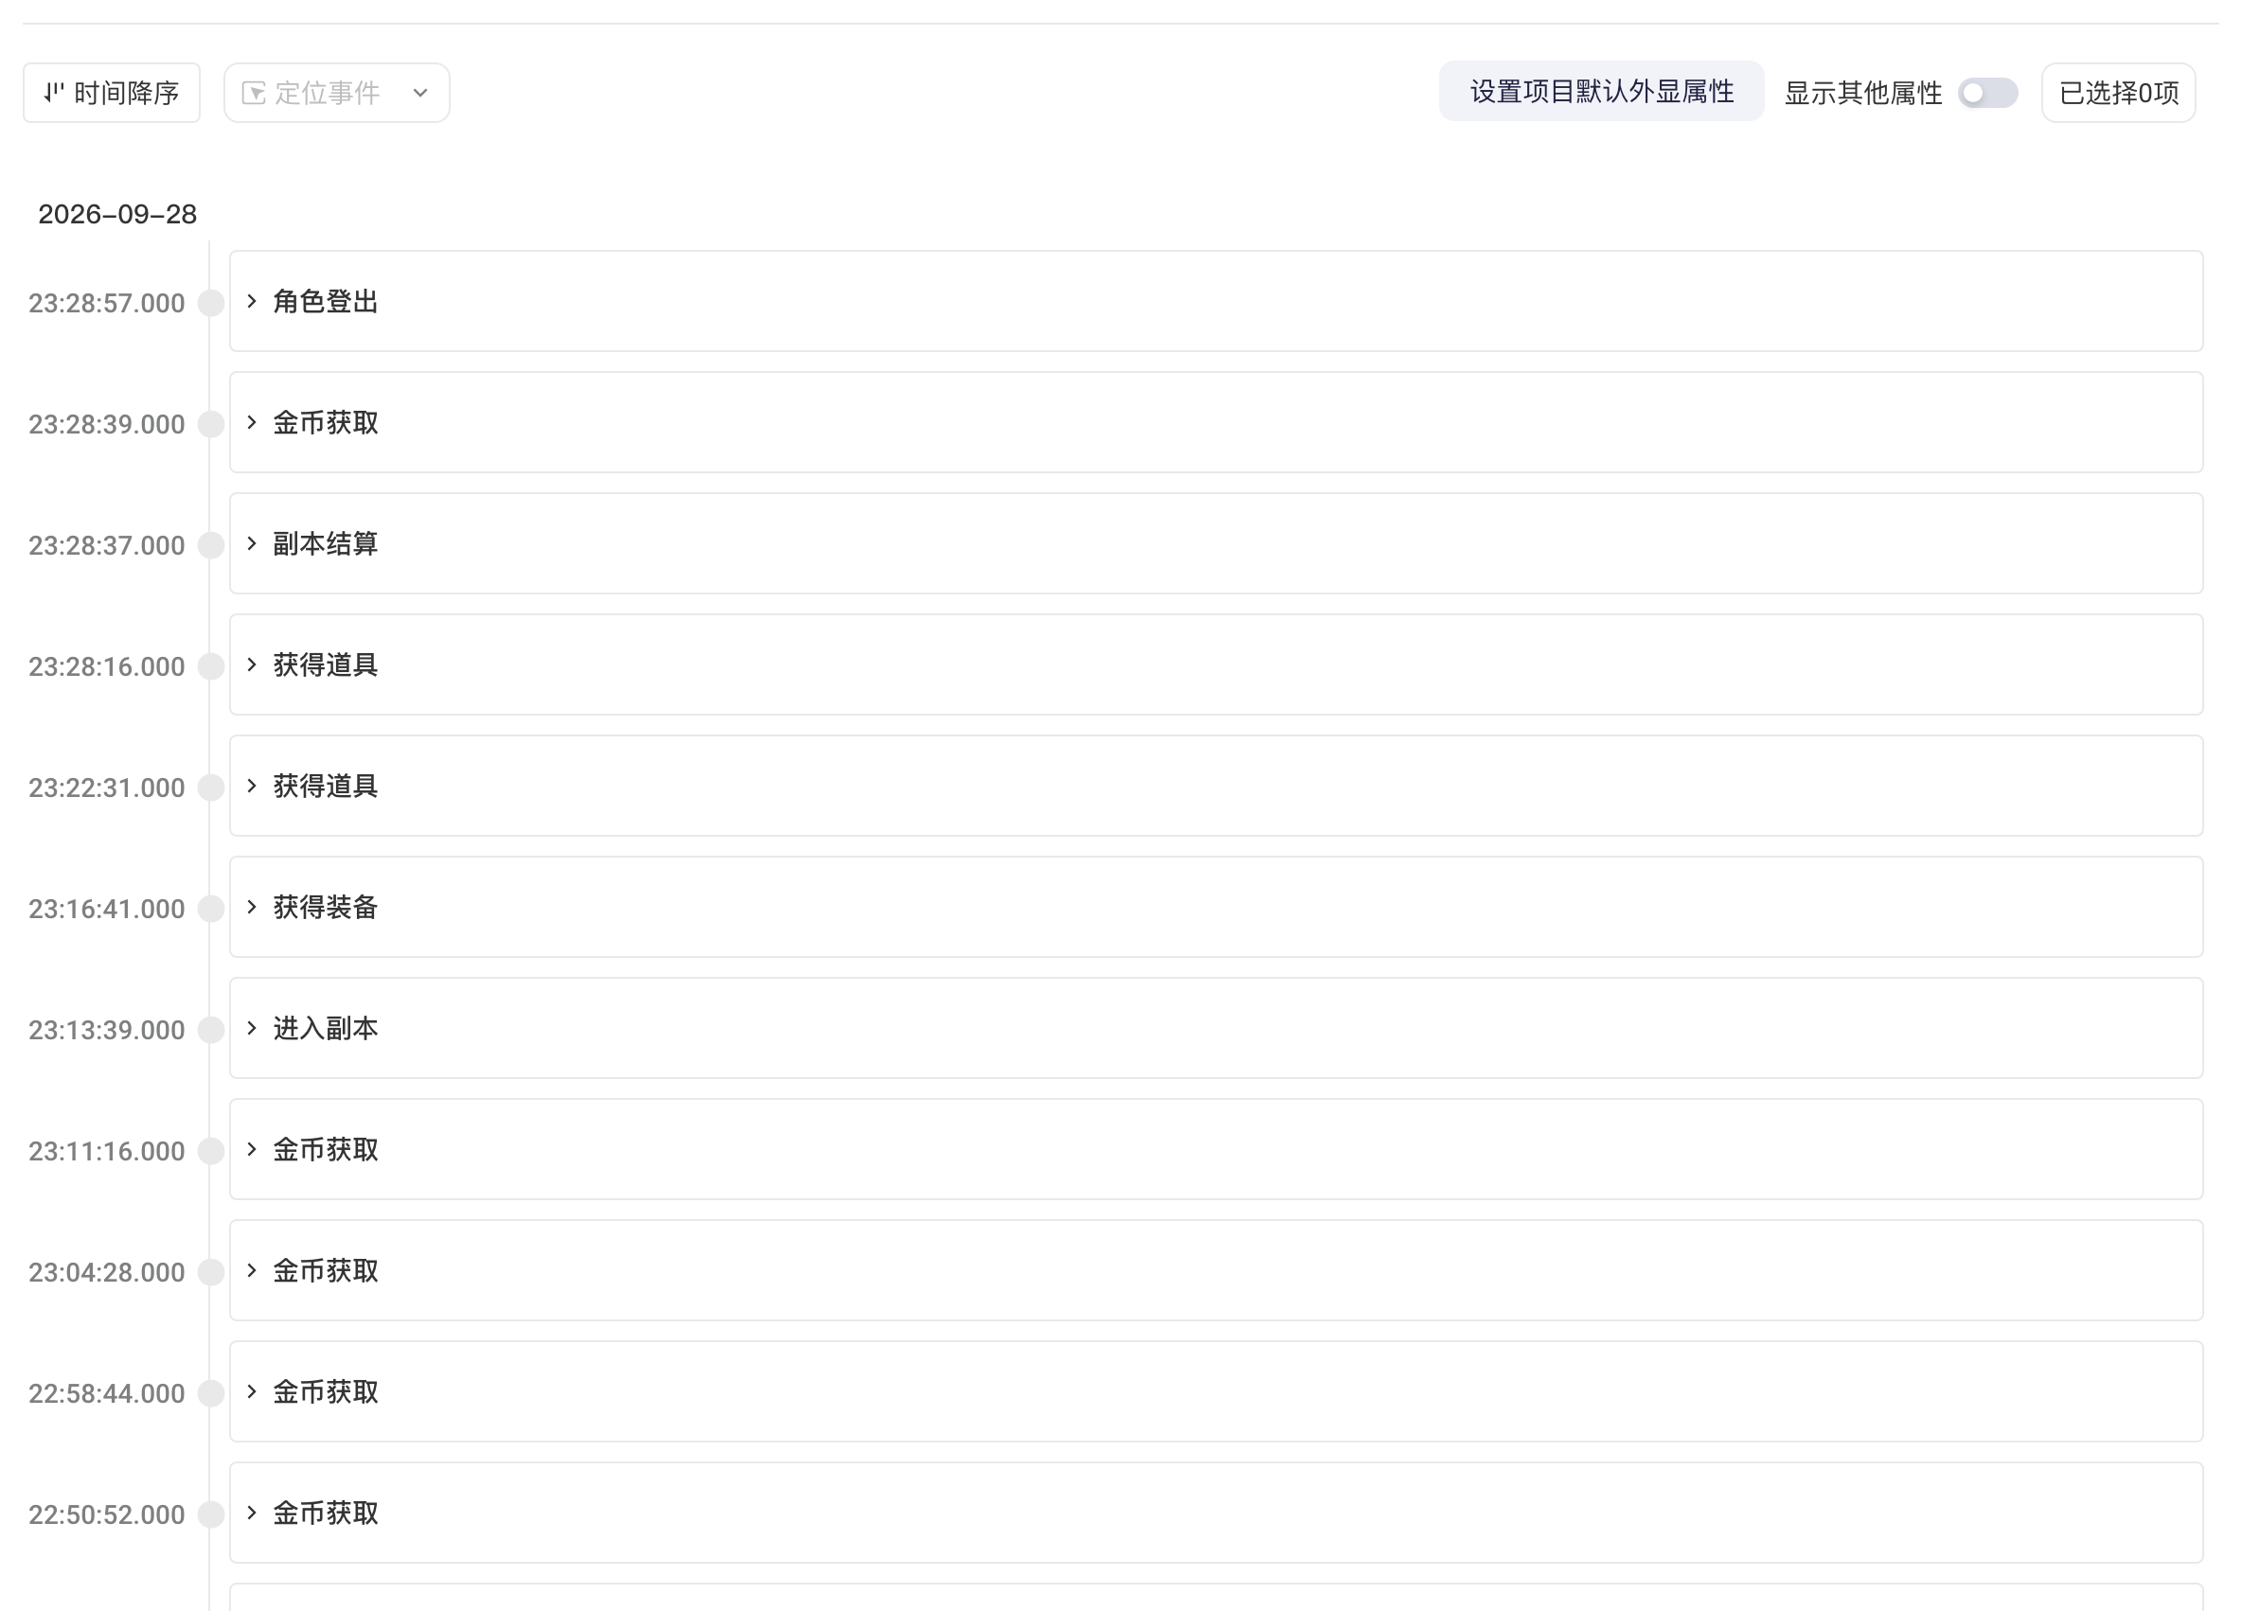Click the 定位事件 dropdown arrow
The height and width of the screenshot is (1611, 2242).
[420, 93]
